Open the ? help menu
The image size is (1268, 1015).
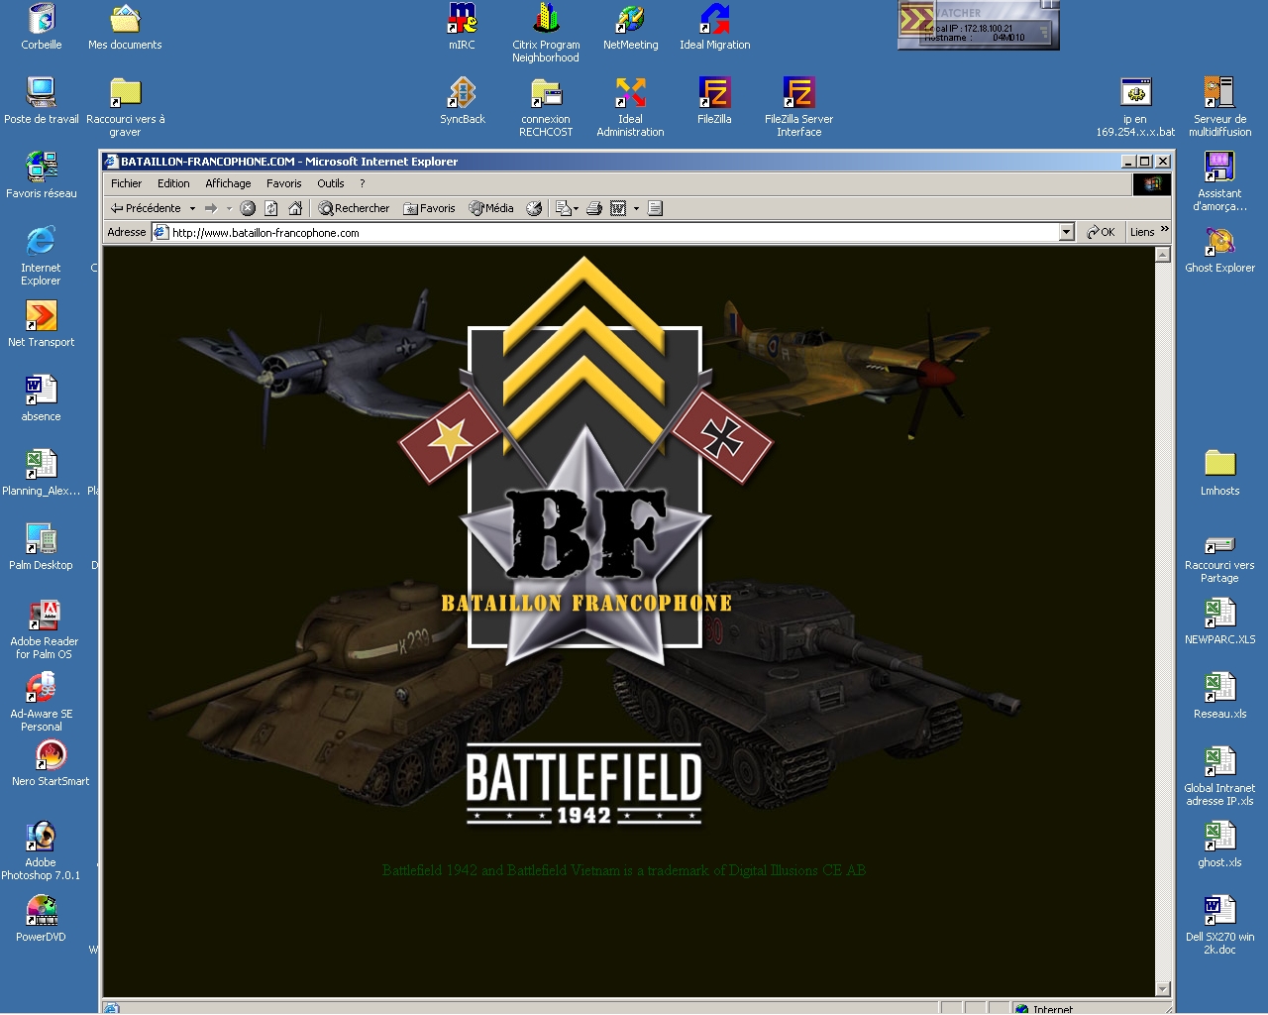(363, 183)
